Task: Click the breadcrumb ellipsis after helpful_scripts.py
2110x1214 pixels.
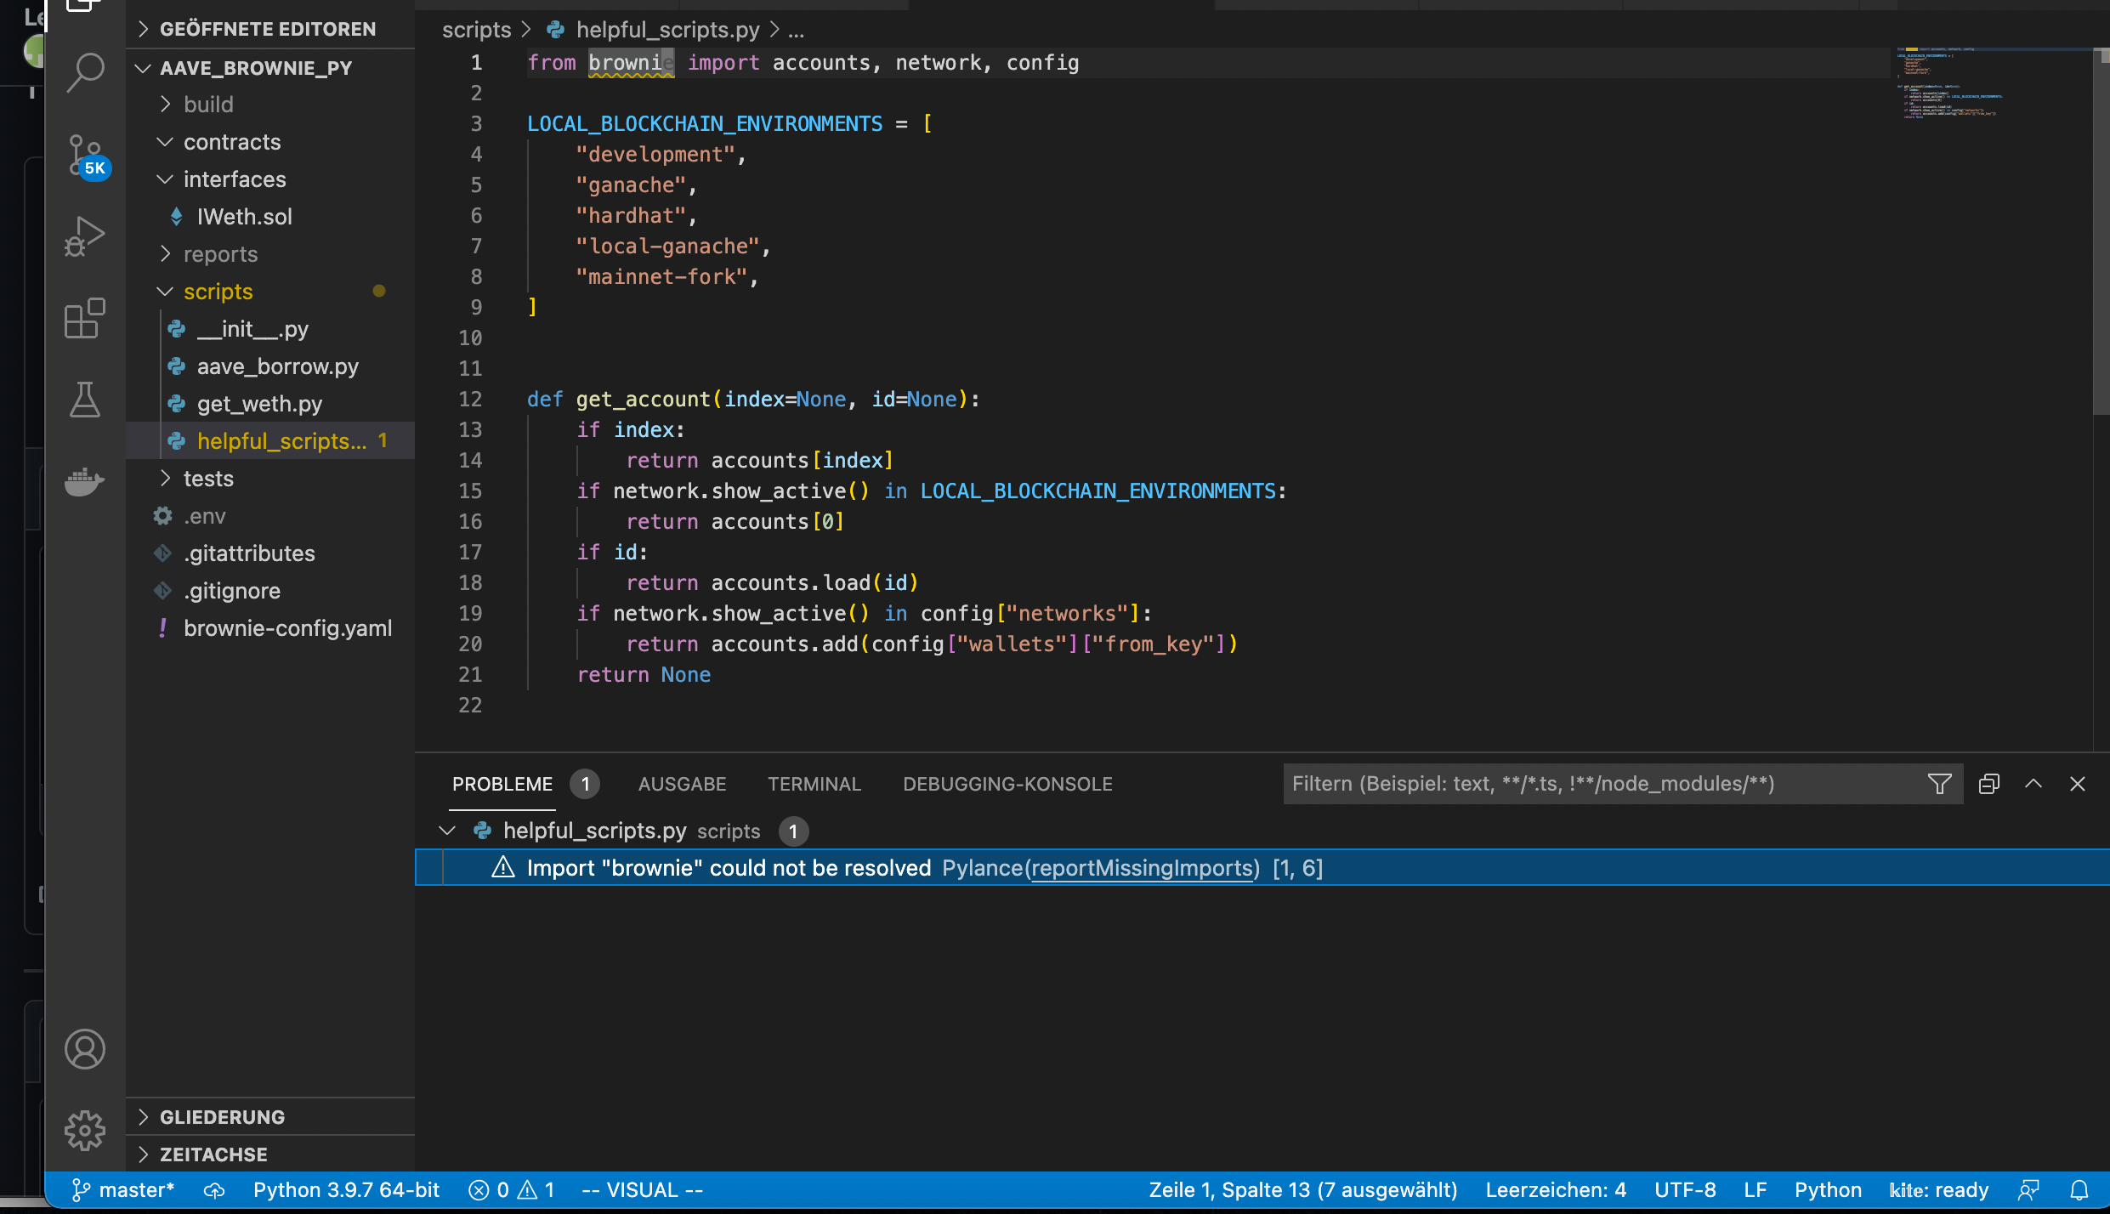Action: coord(796,31)
